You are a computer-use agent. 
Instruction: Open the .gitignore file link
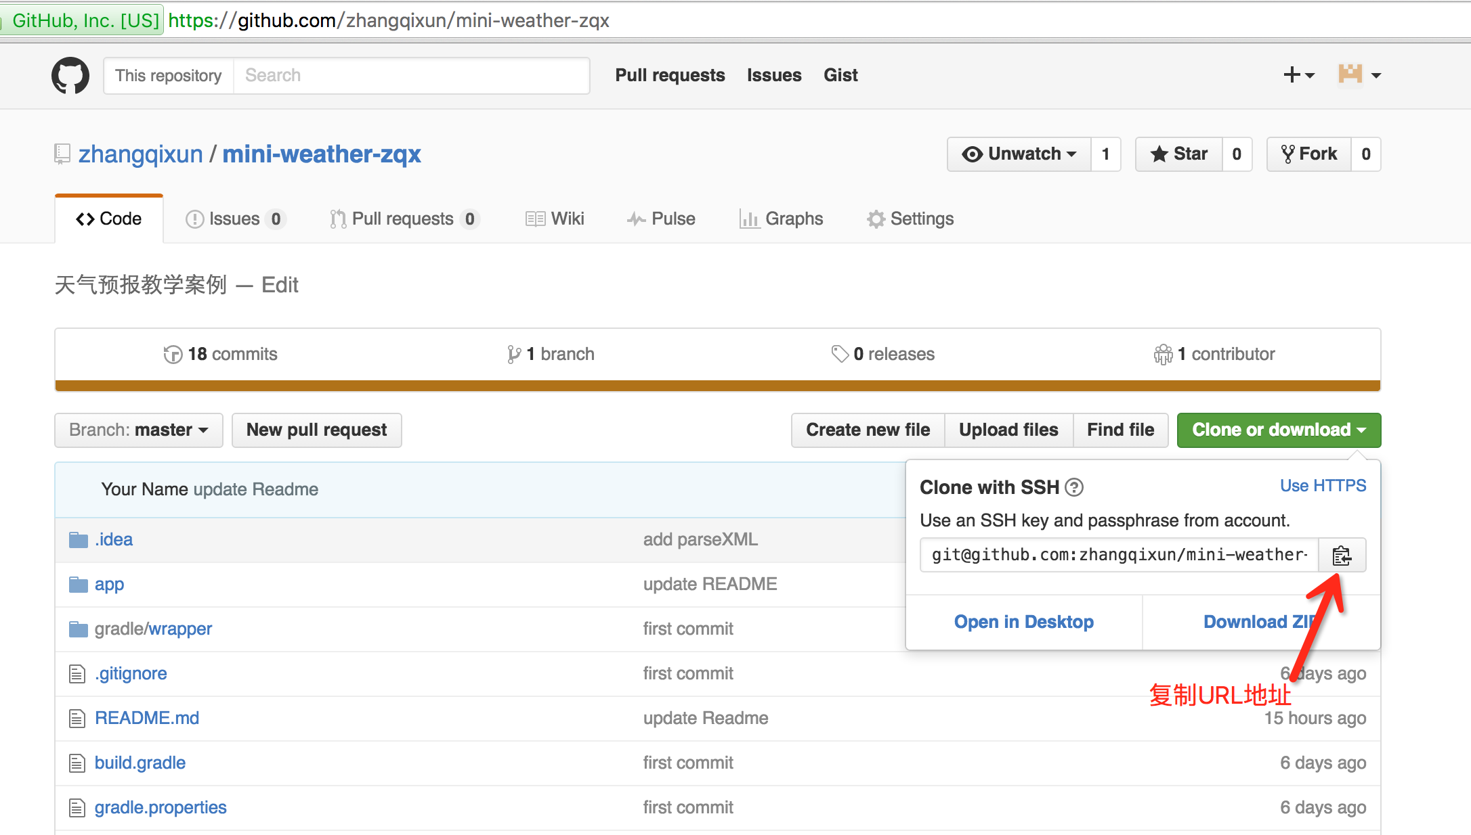[x=131, y=674]
